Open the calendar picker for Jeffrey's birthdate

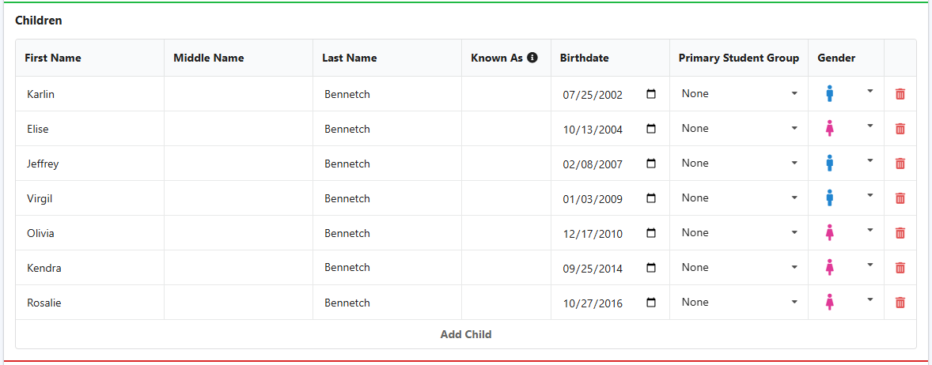(651, 164)
